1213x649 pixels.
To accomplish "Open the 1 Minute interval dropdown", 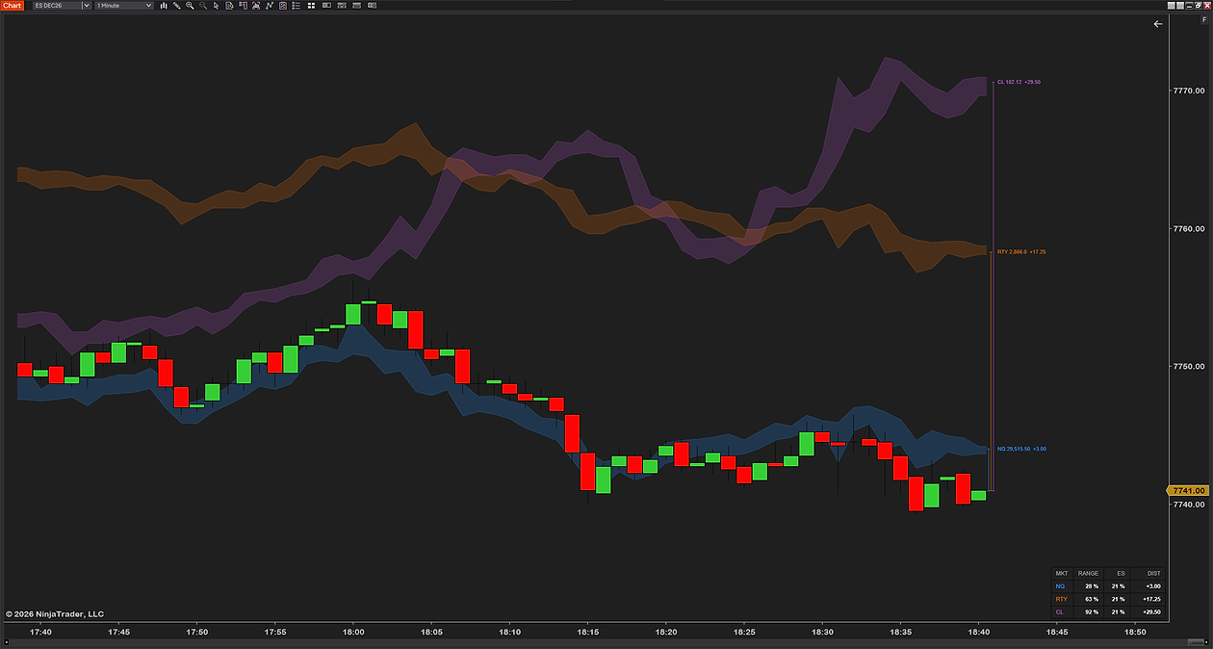I will (123, 5).
